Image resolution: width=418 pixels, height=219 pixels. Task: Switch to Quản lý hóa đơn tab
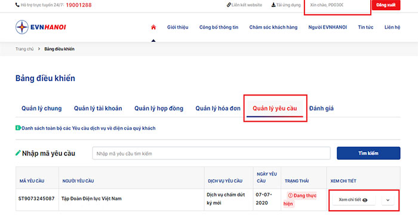(218, 108)
